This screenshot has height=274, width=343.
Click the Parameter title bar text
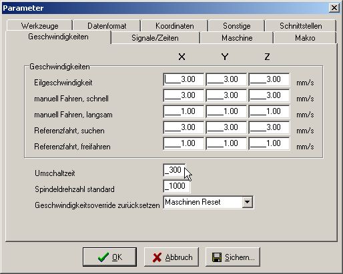23,8
